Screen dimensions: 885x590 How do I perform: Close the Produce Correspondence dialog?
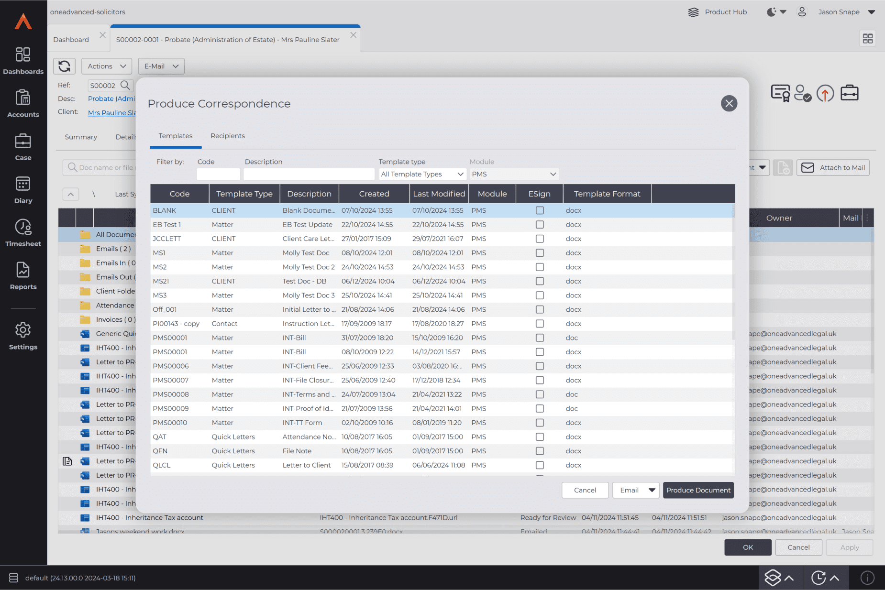point(729,103)
